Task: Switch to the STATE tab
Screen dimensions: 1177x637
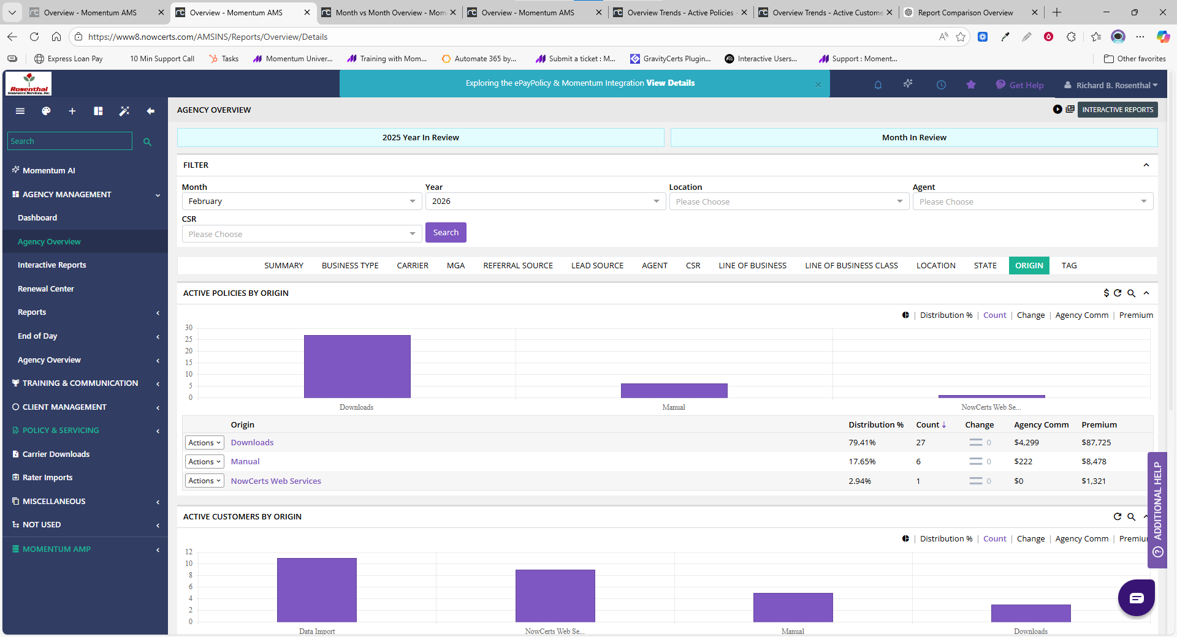Action: [985, 265]
